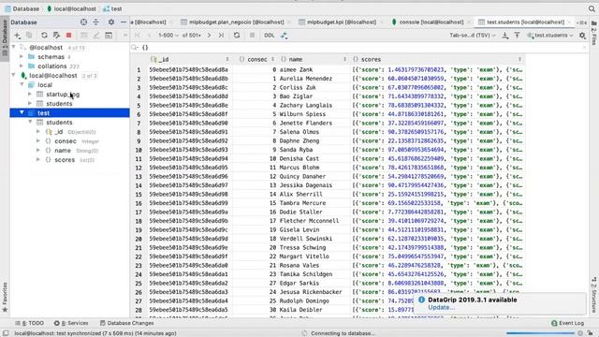Click the Scroll from Editor target icon
599x337 pixels.
(83, 22)
